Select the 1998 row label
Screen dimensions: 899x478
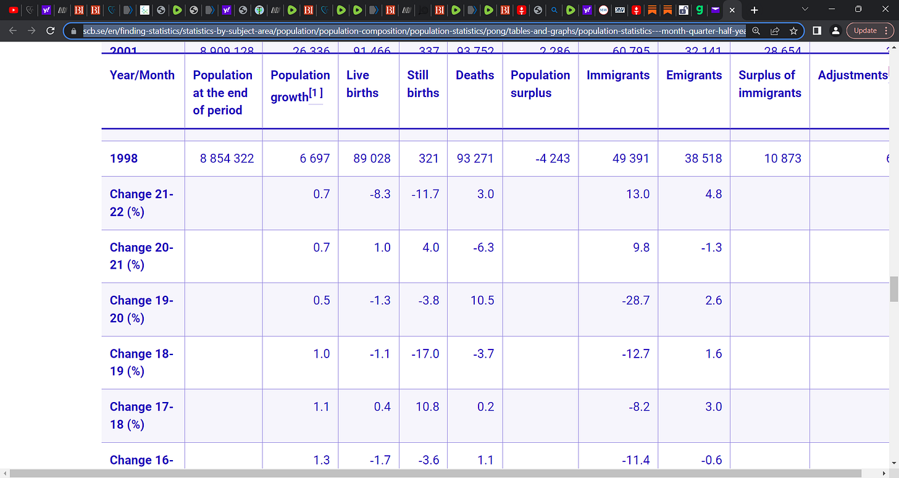tap(123, 159)
